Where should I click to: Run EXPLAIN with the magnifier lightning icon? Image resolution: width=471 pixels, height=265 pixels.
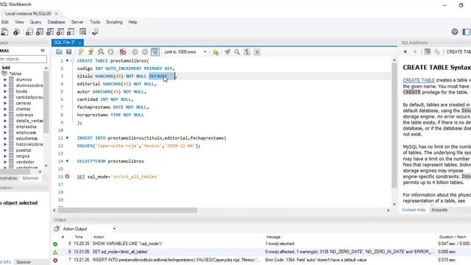[x=101, y=52]
